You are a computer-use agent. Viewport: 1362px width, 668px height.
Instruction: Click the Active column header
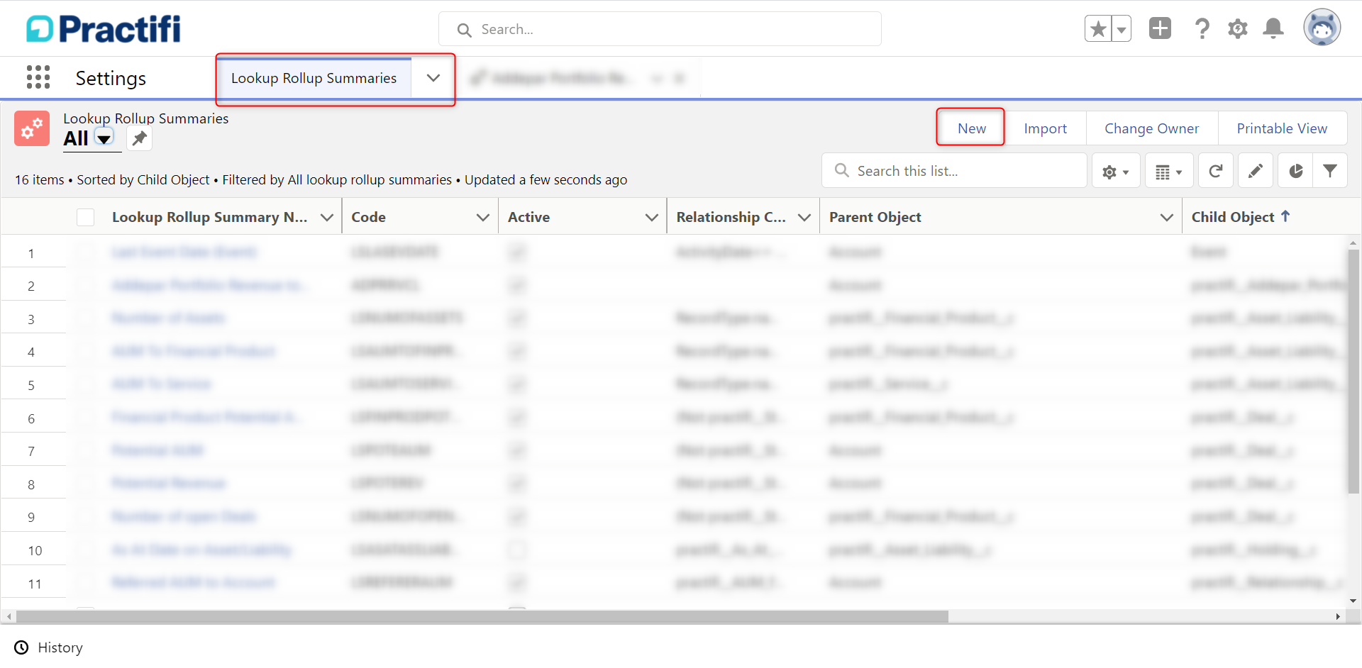coord(528,217)
